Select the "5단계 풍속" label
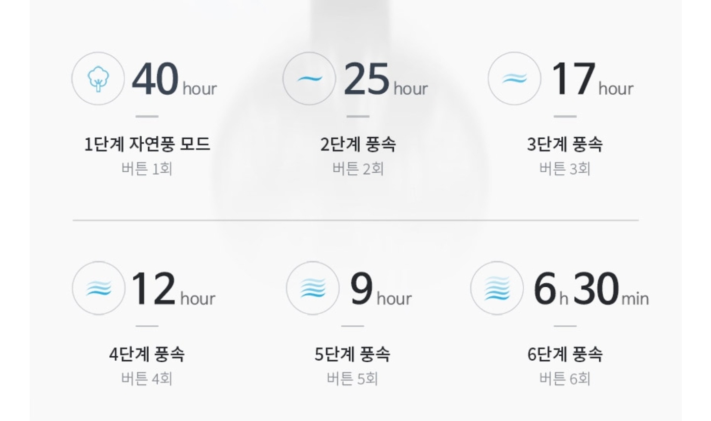Image resolution: width=711 pixels, height=421 pixels. tap(352, 354)
